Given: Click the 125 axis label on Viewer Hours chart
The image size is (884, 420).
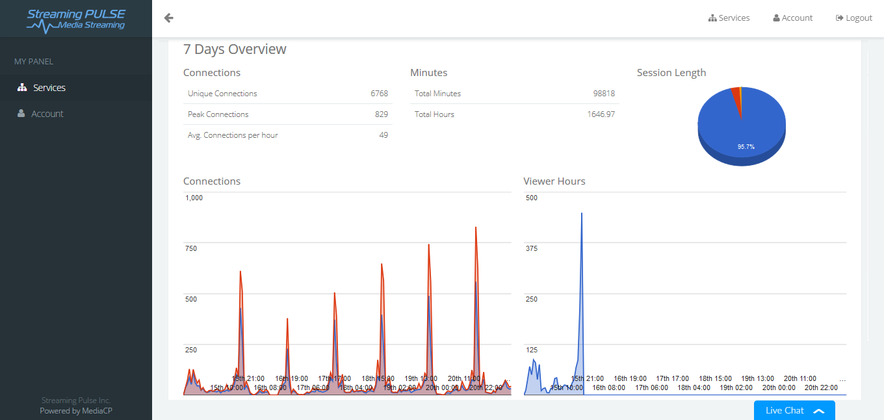Looking at the screenshot, I should [532, 350].
